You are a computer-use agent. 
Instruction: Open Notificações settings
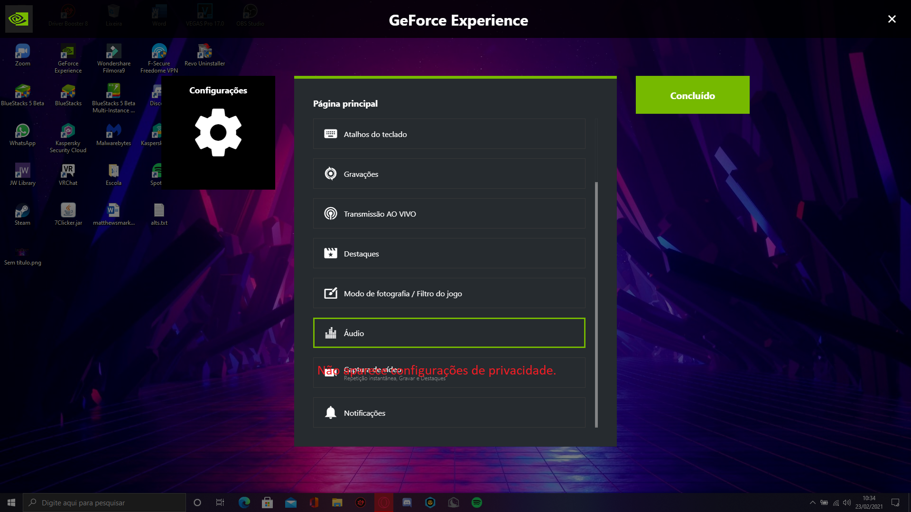click(449, 413)
